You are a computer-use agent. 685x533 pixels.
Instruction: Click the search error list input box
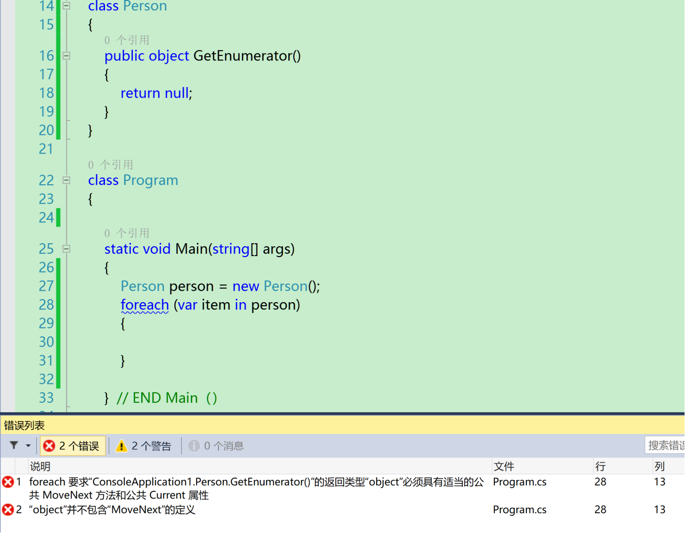click(665, 445)
